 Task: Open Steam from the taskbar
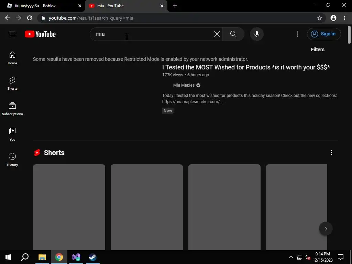click(x=92, y=257)
